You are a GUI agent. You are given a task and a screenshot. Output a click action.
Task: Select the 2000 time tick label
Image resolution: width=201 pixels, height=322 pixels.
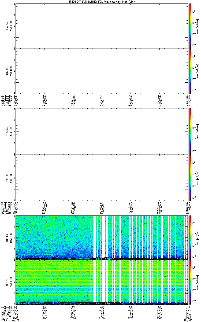pos(73,318)
